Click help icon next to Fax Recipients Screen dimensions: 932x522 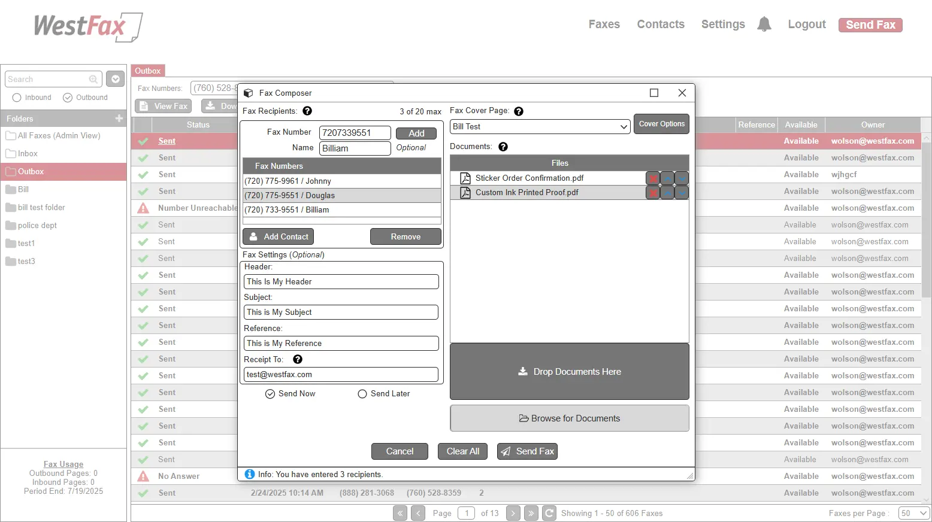tap(307, 111)
